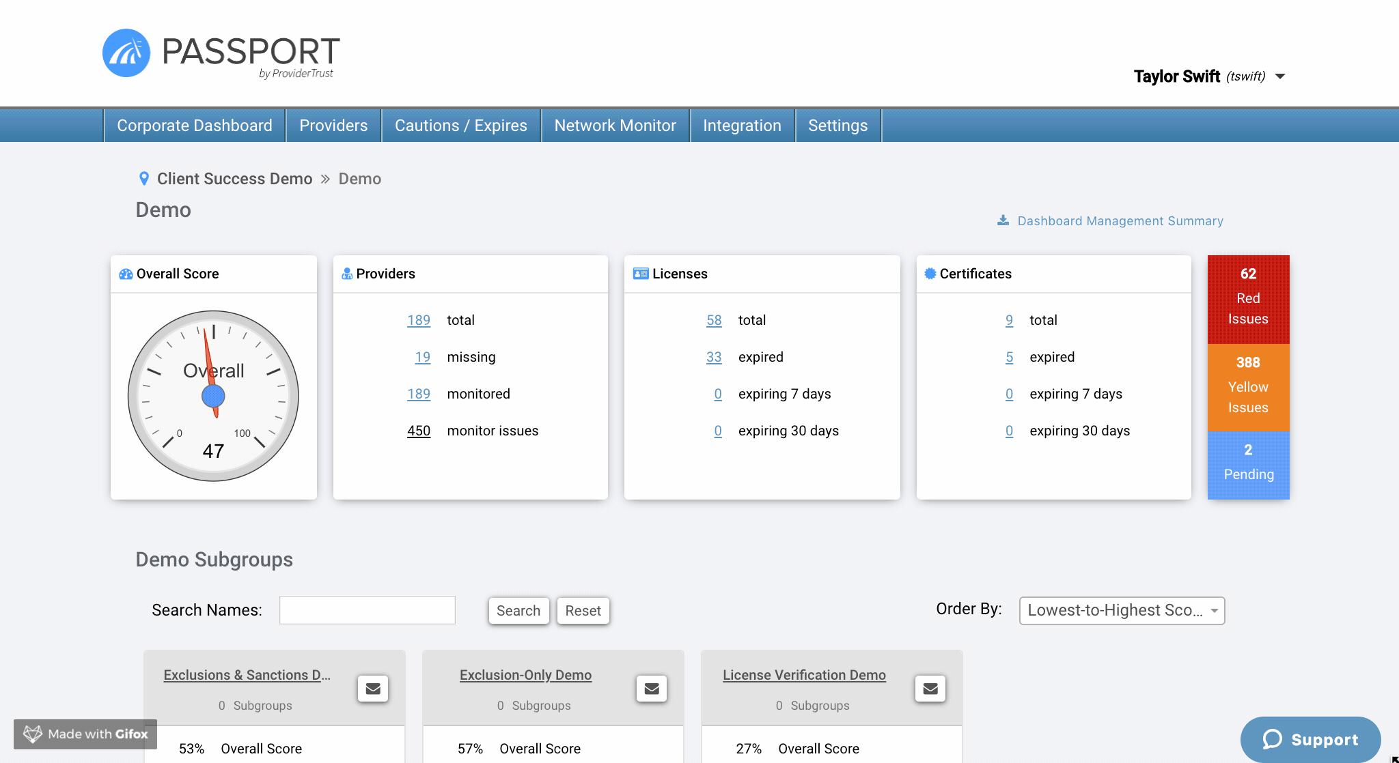This screenshot has width=1399, height=763.
Task: Email the License Verification Demo subgroup
Action: click(930, 689)
